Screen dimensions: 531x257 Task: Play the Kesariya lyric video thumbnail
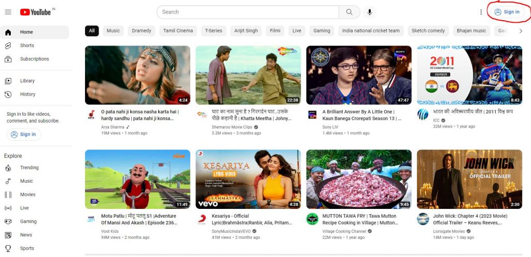(248, 179)
